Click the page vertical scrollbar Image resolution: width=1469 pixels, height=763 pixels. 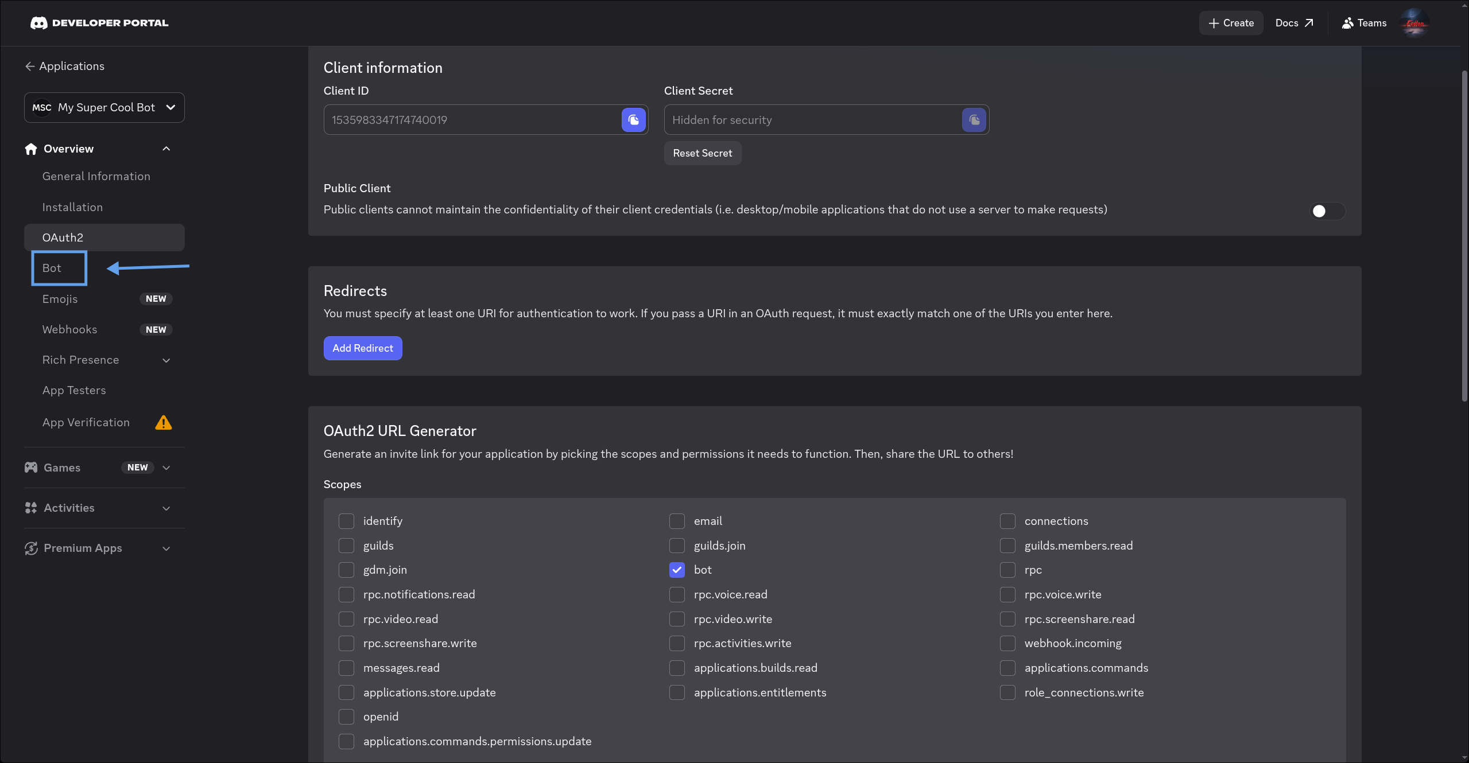pyautogui.click(x=1464, y=235)
